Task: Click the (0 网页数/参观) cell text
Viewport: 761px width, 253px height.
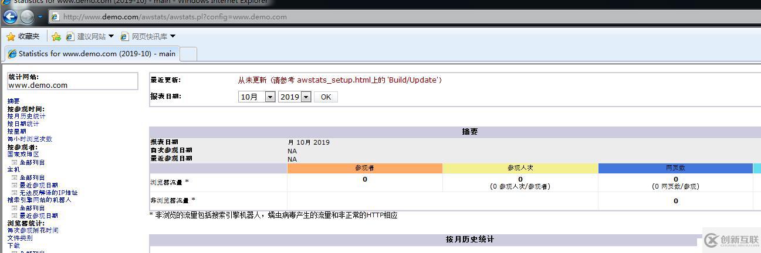Action: [x=675, y=187]
